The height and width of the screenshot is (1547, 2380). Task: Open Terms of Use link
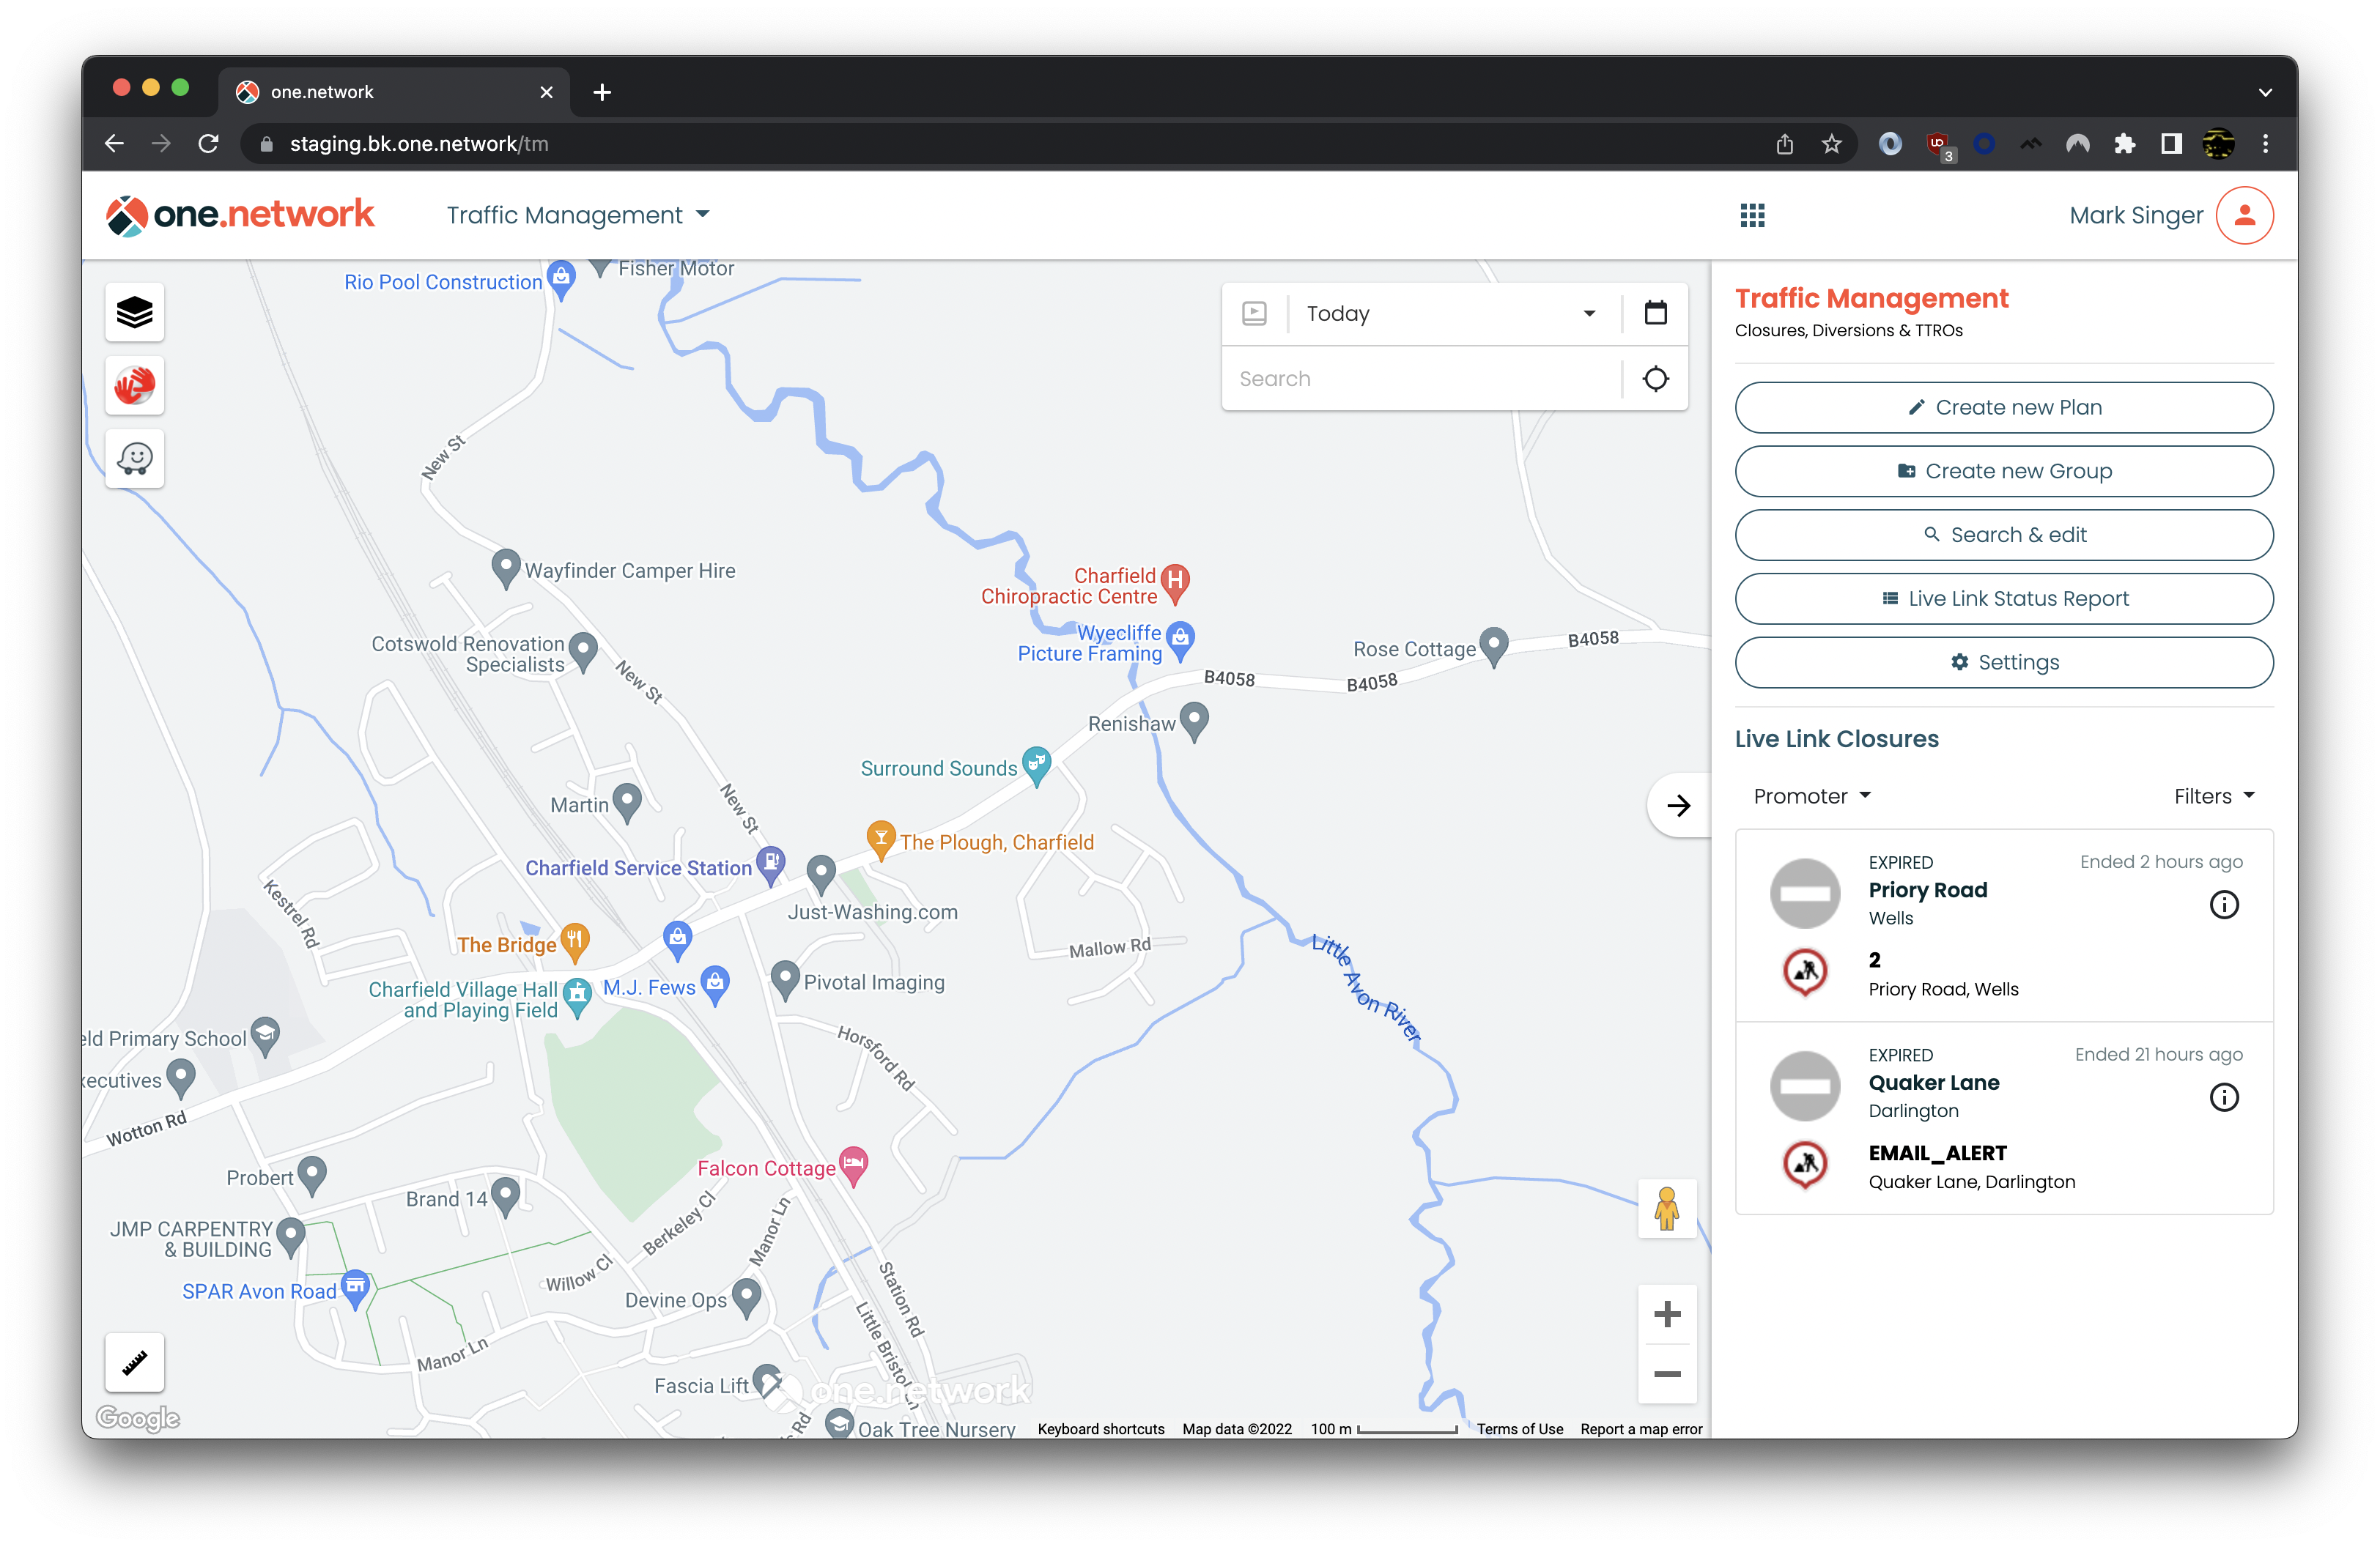[x=1520, y=1429]
